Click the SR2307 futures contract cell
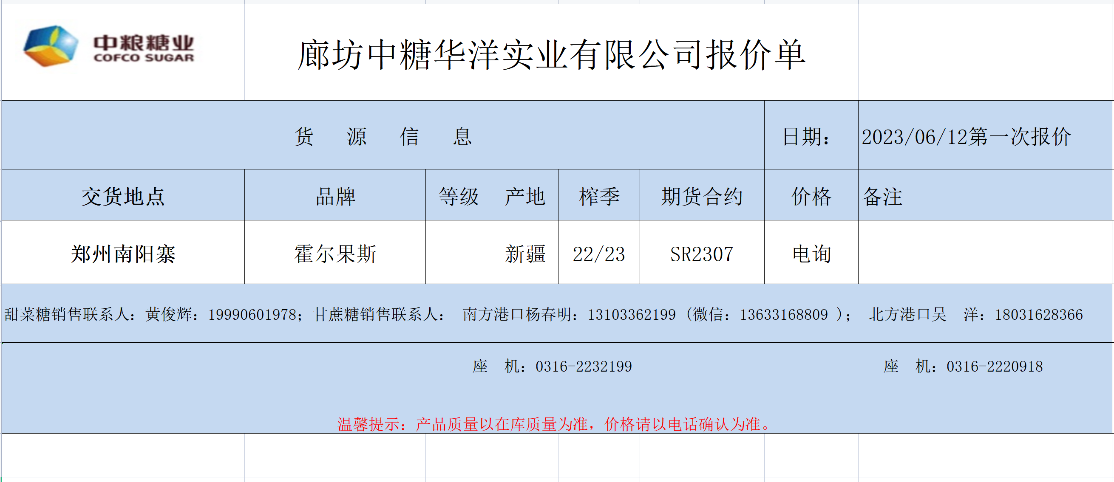Screen dimensions: 1114x482 [701, 254]
